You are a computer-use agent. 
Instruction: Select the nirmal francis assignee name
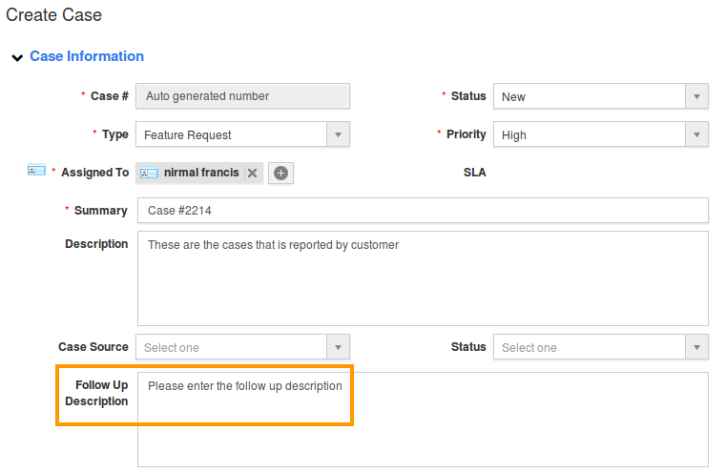(x=201, y=173)
